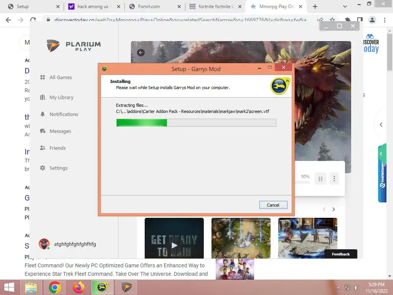Expand the right-edge circular chevron panel
This screenshot has height=295, width=393.
point(381,124)
